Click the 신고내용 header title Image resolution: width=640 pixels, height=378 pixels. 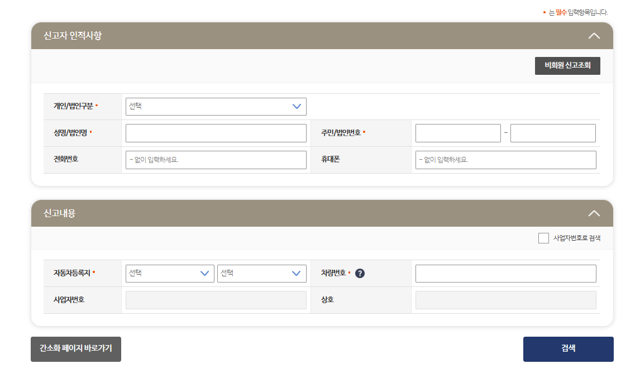(60, 213)
